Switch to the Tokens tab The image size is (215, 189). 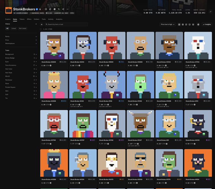tap(22, 19)
